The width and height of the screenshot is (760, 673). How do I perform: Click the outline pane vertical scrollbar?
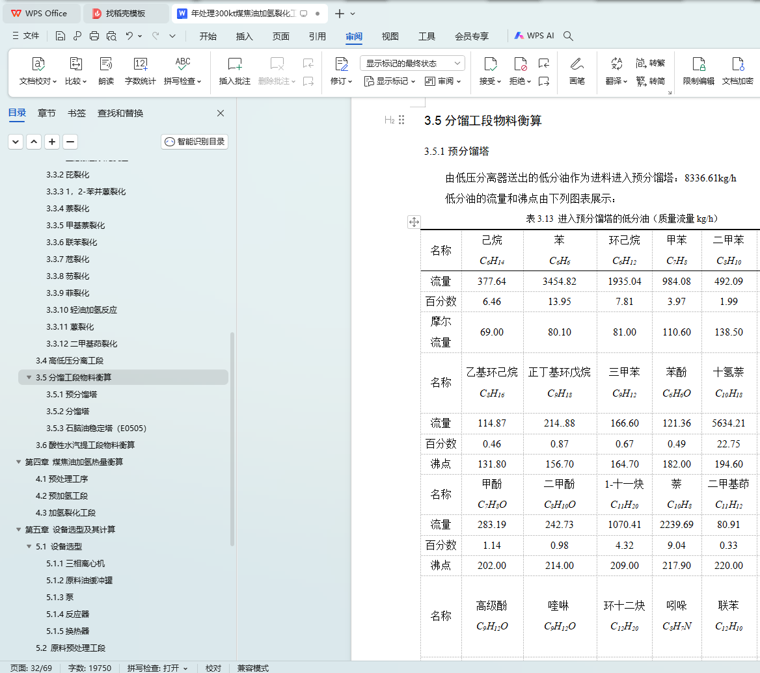point(232,438)
